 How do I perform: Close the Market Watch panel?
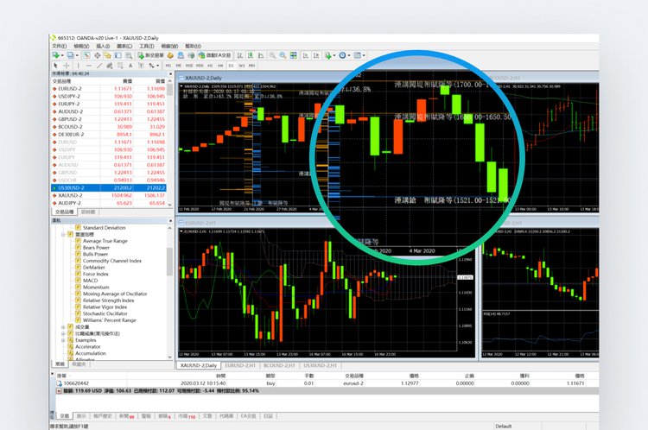pyautogui.click(x=169, y=74)
